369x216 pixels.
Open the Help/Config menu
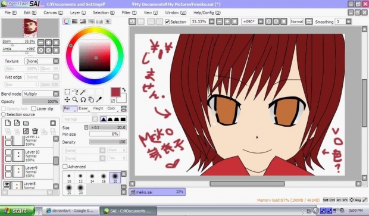(207, 12)
